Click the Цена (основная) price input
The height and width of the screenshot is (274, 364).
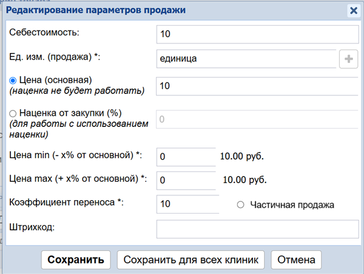(257, 86)
